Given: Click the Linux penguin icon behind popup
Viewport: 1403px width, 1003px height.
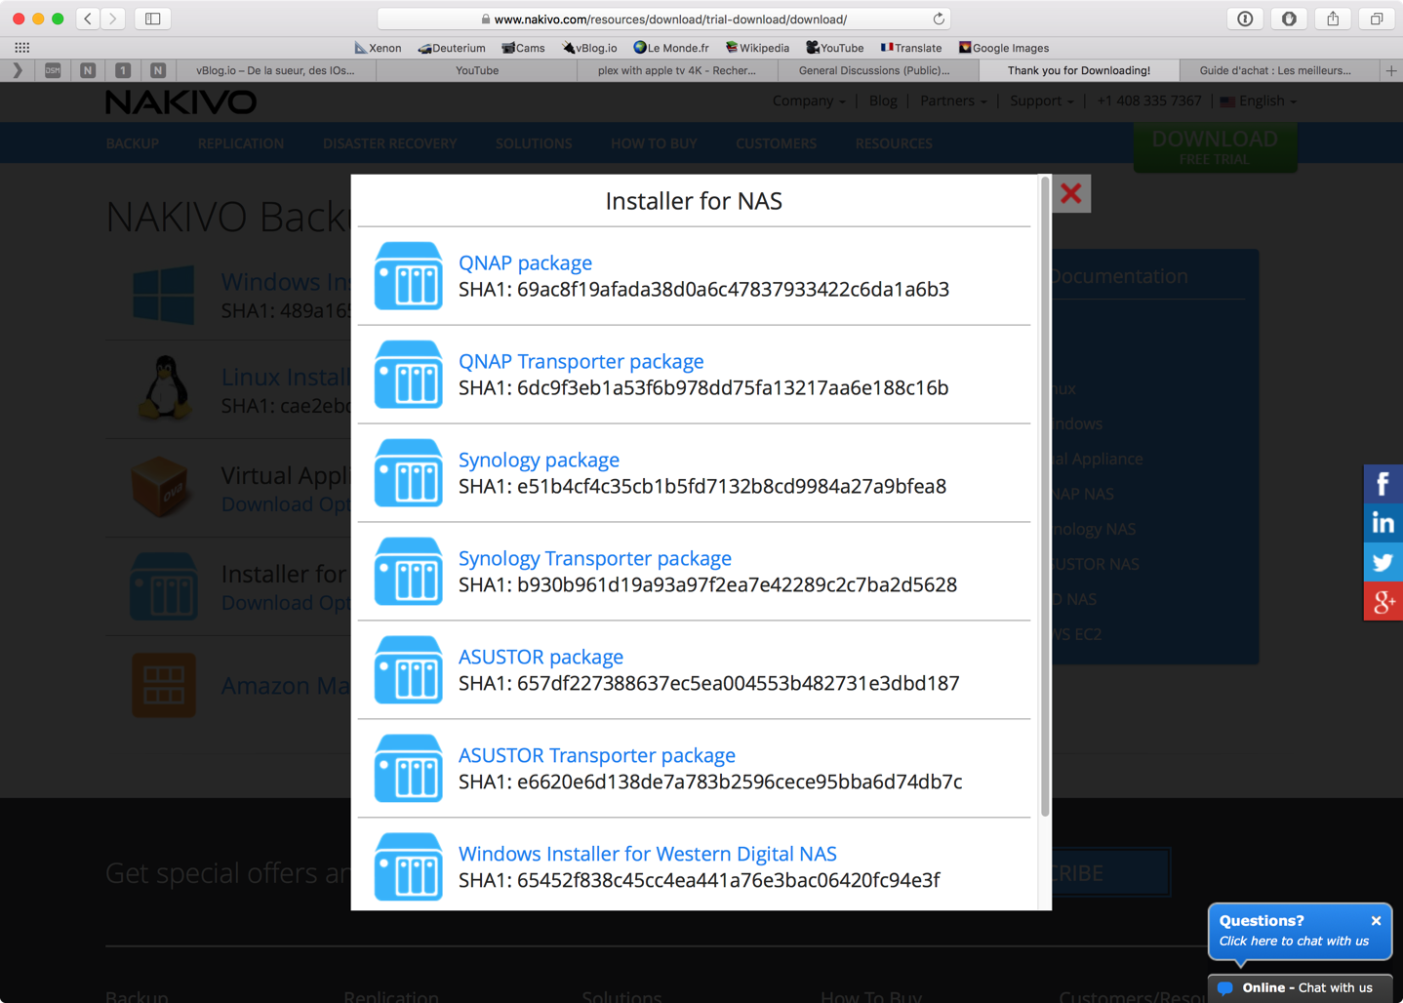Looking at the screenshot, I should [x=165, y=387].
